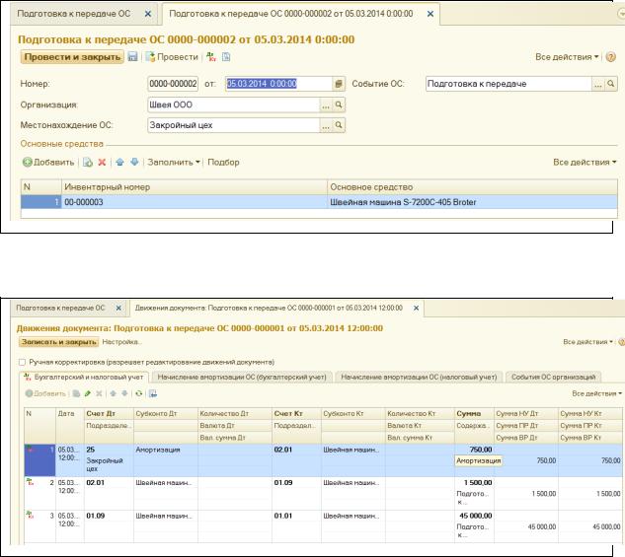
Task: Close the Движения документа tab
Action: click(x=416, y=308)
